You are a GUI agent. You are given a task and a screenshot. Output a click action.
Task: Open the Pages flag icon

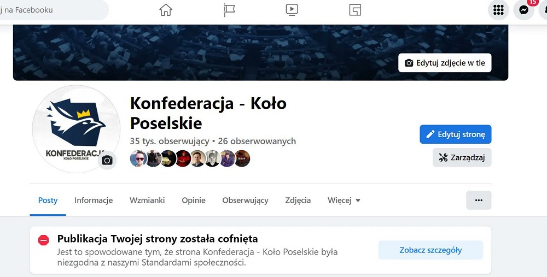[229, 10]
